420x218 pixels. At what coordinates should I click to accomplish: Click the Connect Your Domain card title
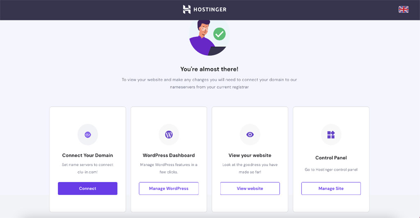click(x=88, y=155)
